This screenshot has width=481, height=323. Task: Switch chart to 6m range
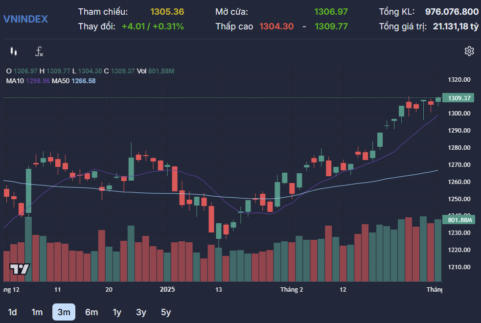[x=92, y=312]
